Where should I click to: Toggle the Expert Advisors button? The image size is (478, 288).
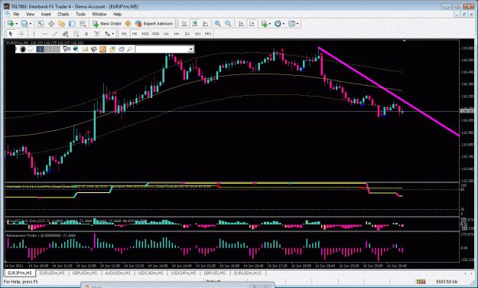pos(154,24)
